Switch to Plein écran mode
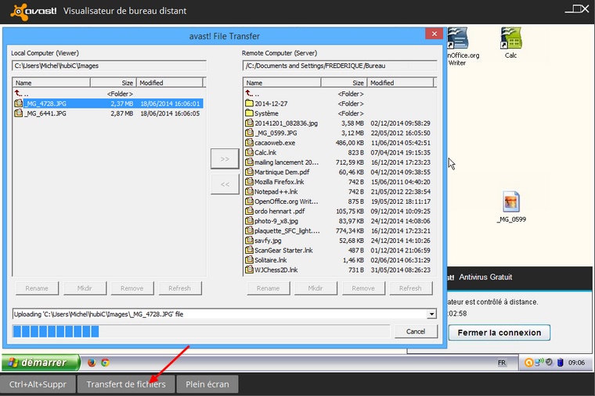Image resolution: width=595 pixels, height=396 pixels. point(207,384)
